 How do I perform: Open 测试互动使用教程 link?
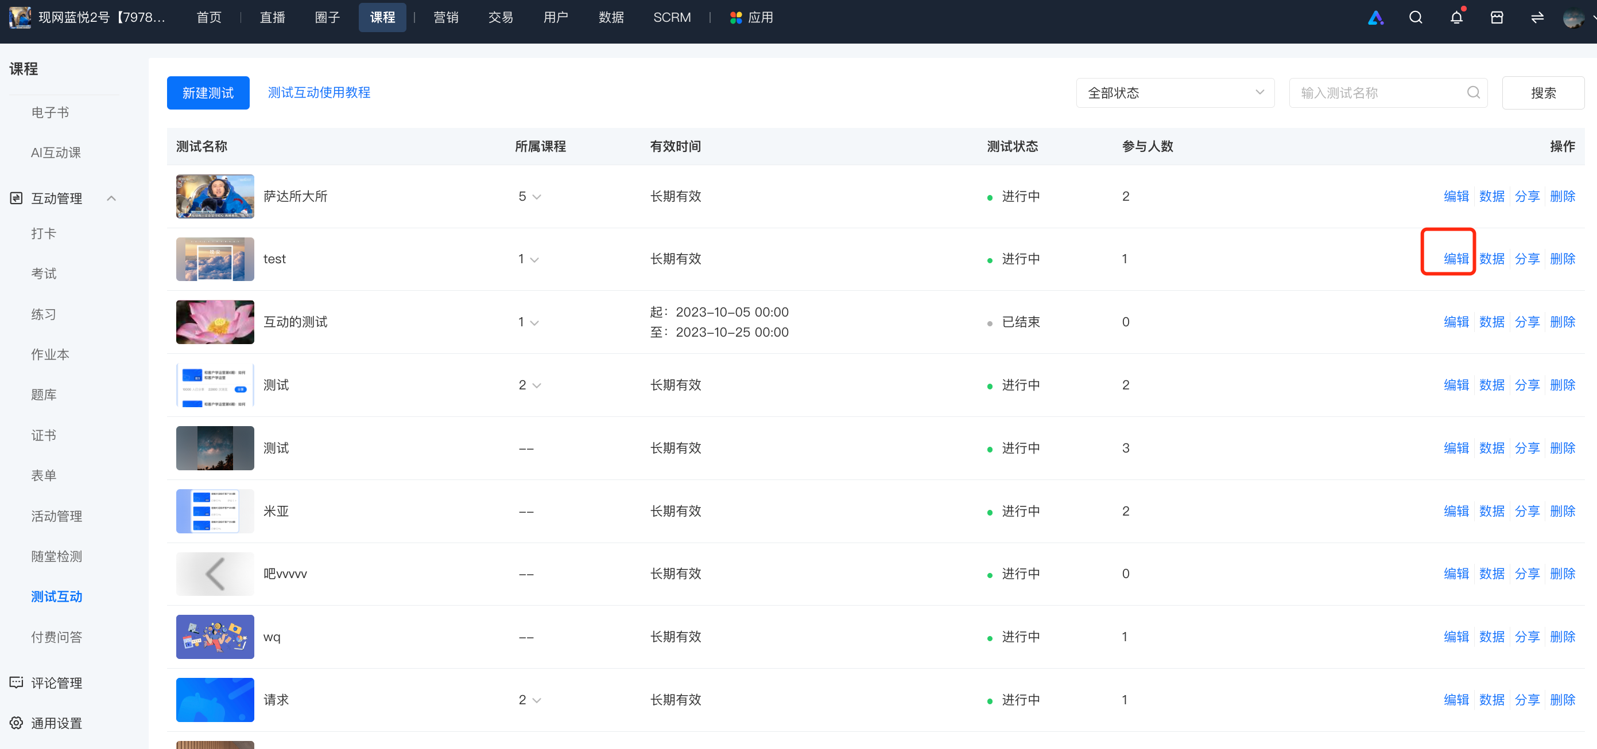(x=319, y=93)
